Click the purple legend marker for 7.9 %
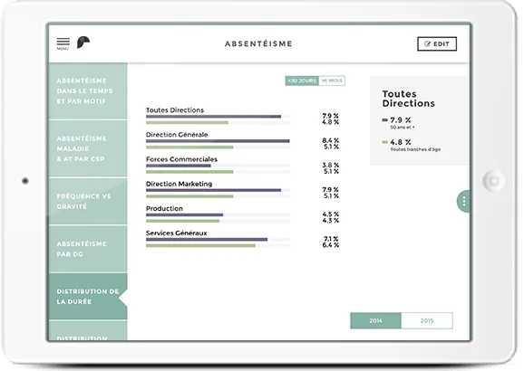Image resolution: width=524 pixels, height=371 pixels. coord(384,120)
